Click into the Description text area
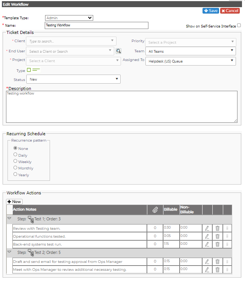The image size is (245, 281). (122, 107)
